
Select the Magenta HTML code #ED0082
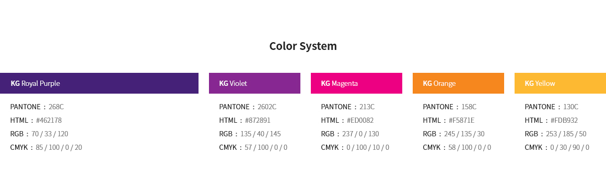click(360, 120)
